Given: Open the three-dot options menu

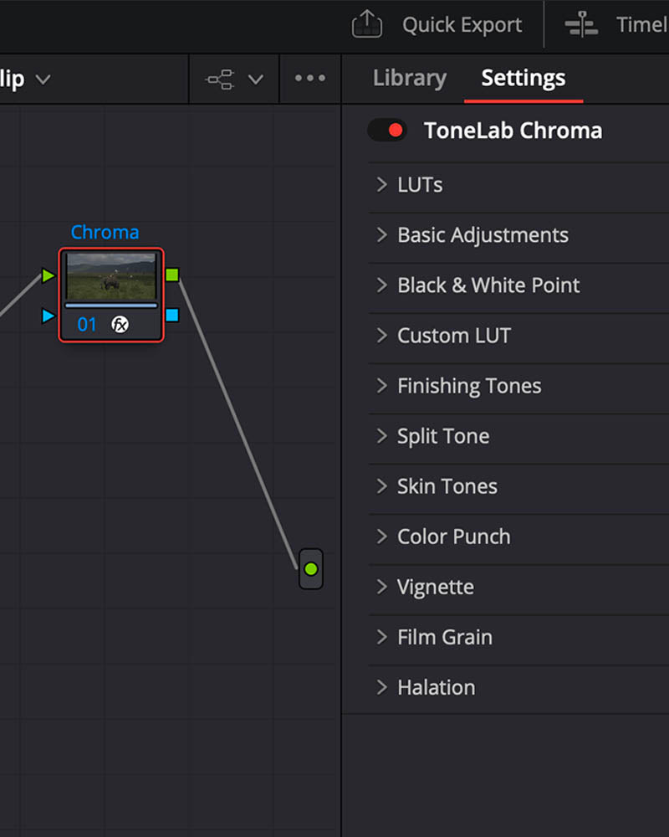Looking at the screenshot, I should point(310,78).
